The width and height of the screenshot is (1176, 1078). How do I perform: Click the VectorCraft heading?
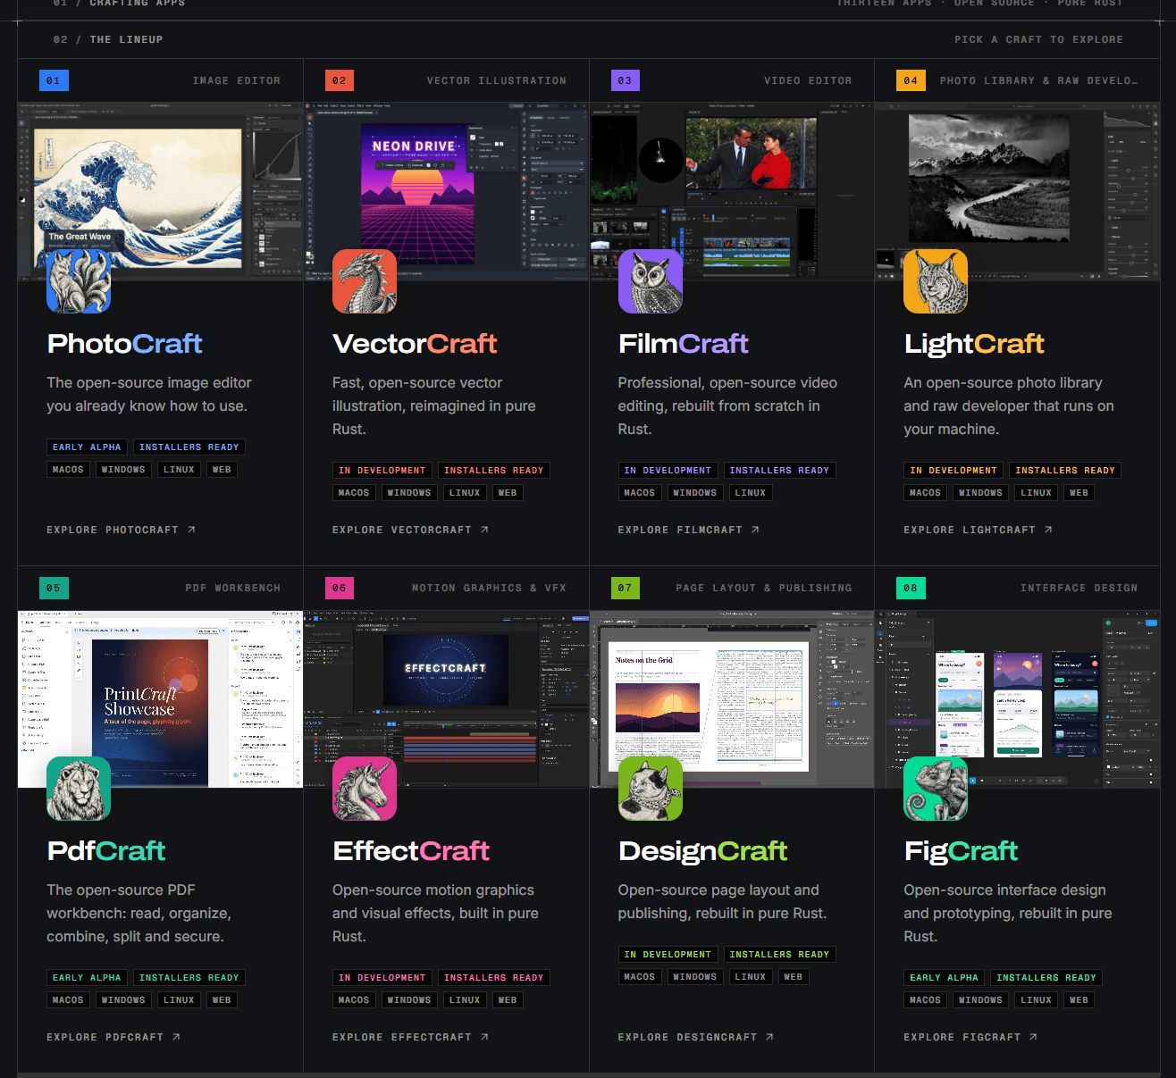pos(415,344)
